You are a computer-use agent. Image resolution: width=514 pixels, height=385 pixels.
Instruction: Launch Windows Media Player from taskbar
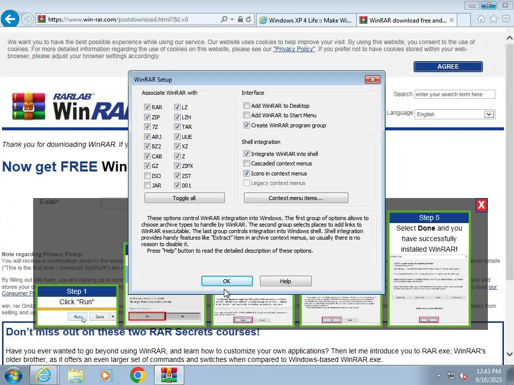point(106,375)
